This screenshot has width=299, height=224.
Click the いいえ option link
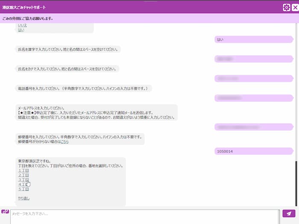[x=22, y=25]
